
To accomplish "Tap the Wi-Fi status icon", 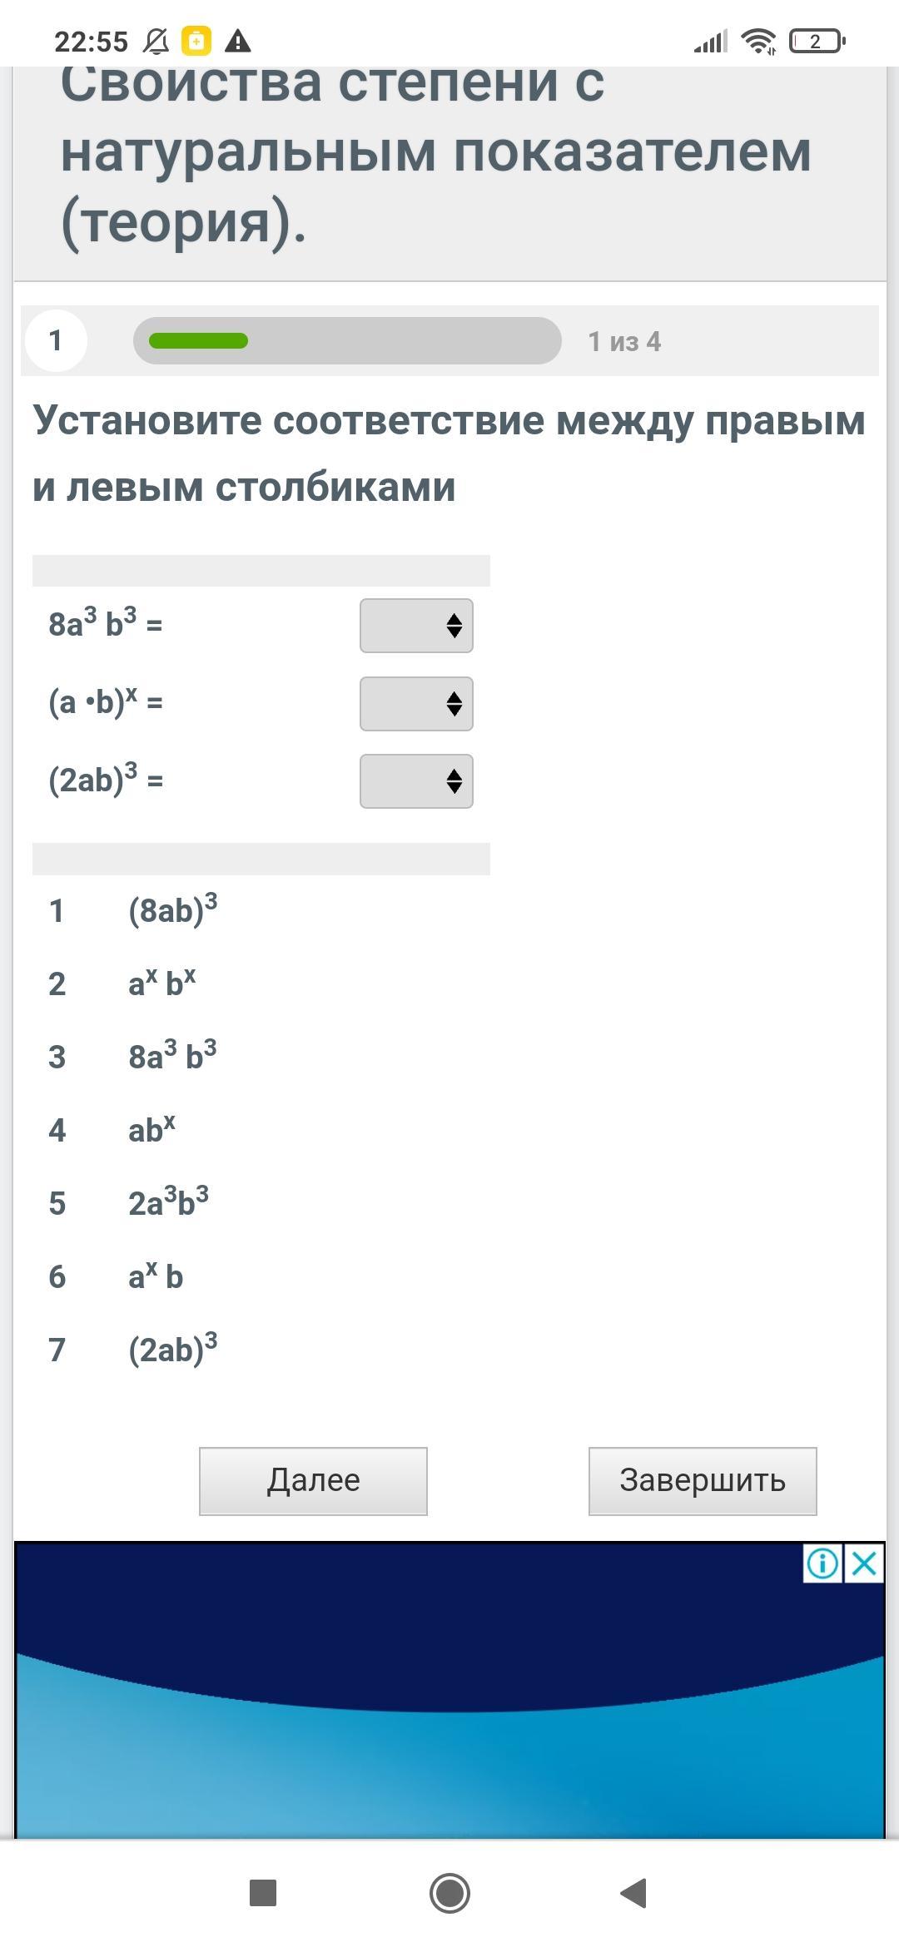I will coord(758,41).
